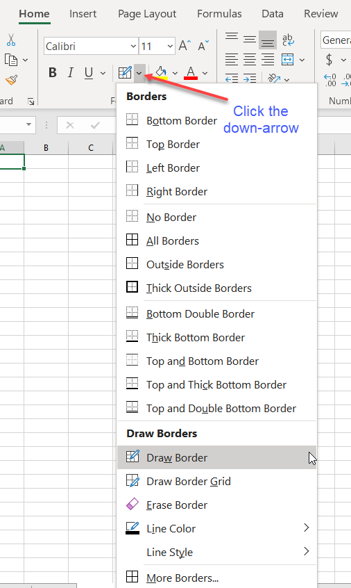Open the Clipboard dialog launcher

pos(31,101)
